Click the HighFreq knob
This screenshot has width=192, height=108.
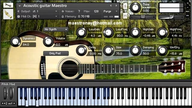(162, 33)
